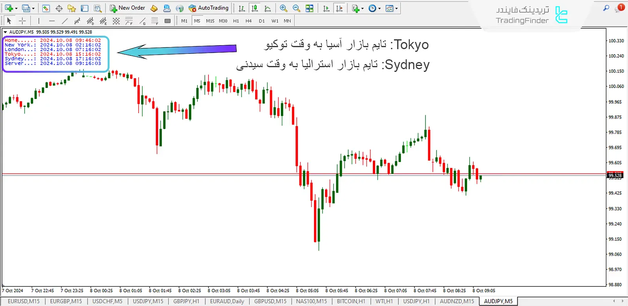This screenshot has width=628, height=306.
Task: Open the Strategy Tester icon
Action: click(x=98, y=8)
